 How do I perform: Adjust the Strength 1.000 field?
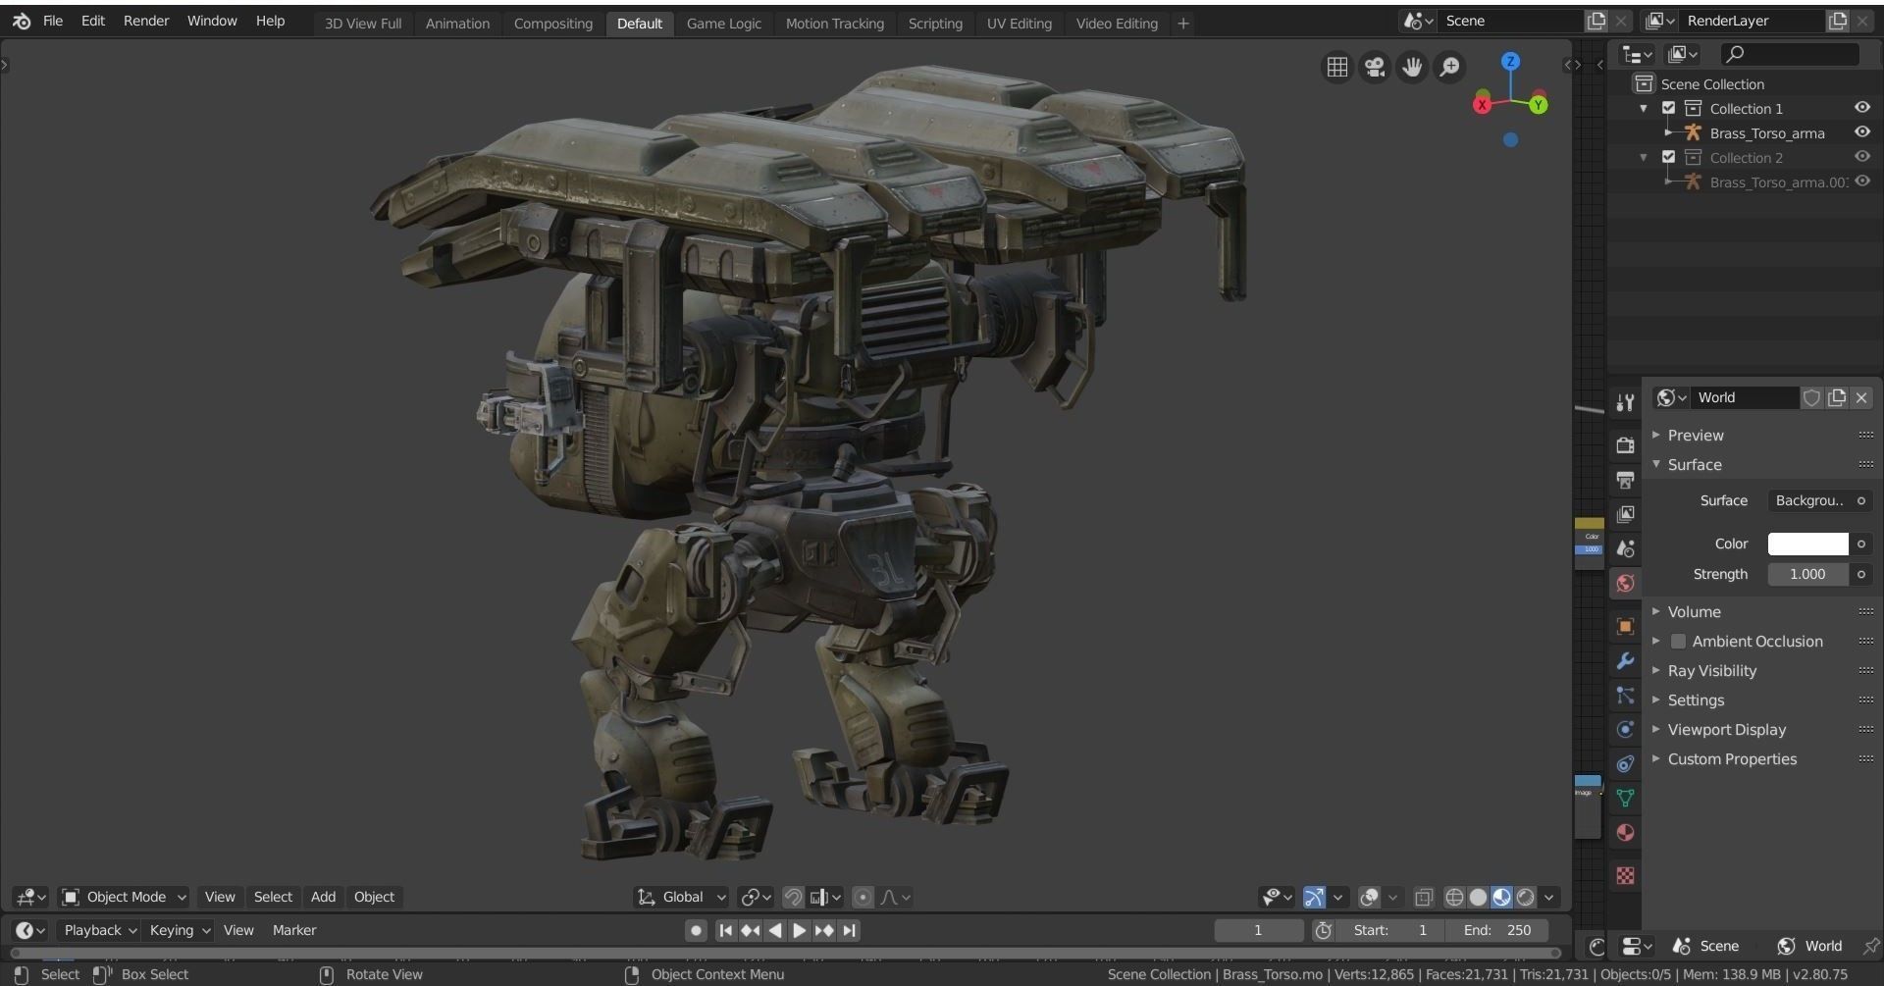1807,574
